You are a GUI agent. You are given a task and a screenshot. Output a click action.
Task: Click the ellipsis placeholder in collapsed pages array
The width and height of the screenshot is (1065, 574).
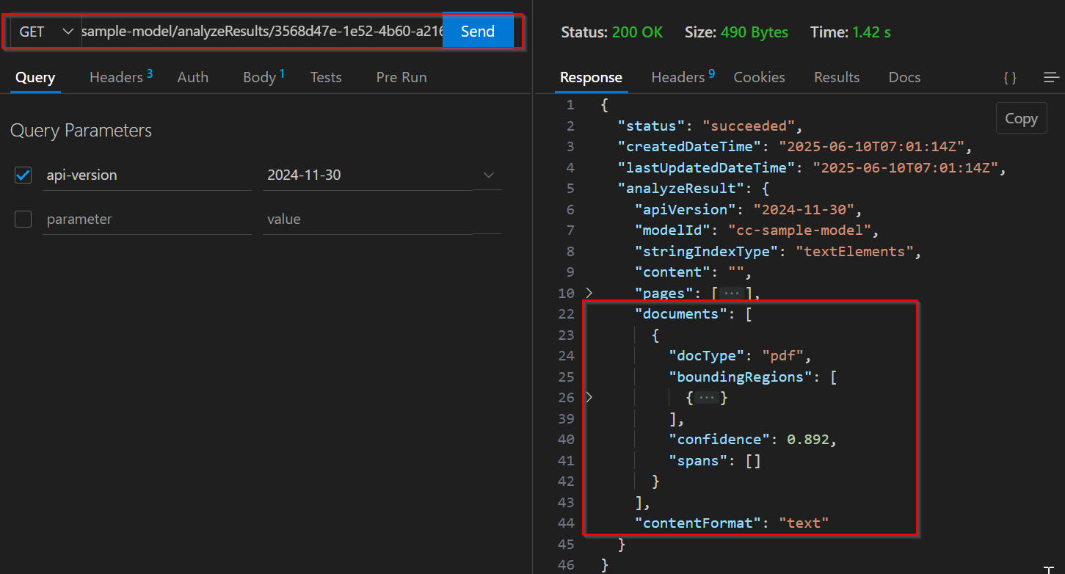pyautogui.click(x=730, y=292)
